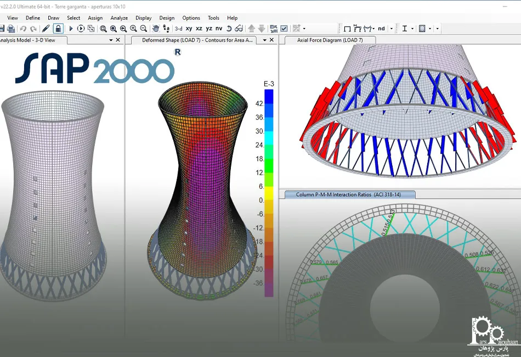Click the Print icon in the toolbar
Screen dimensions: 521x357
coord(10,29)
